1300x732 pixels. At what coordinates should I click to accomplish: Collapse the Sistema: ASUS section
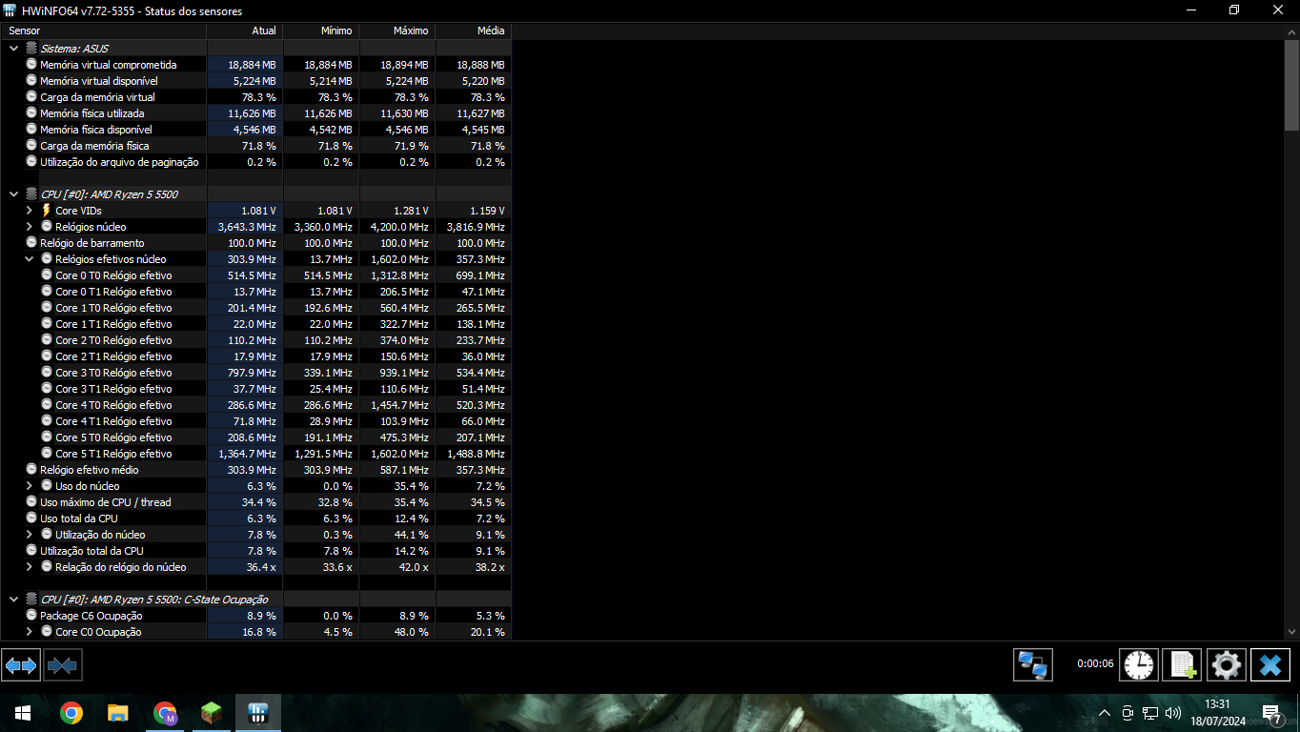click(x=13, y=49)
